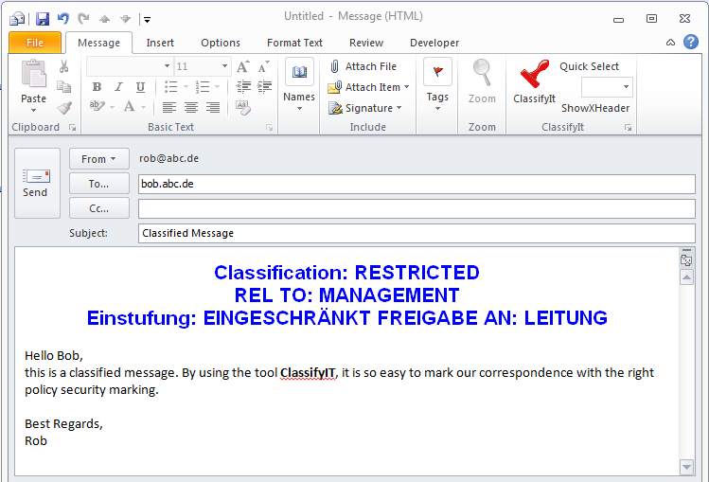Screen dimensions: 709x482
Task: Open ClassifyIt group dialog launcher
Action: (x=628, y=128)
